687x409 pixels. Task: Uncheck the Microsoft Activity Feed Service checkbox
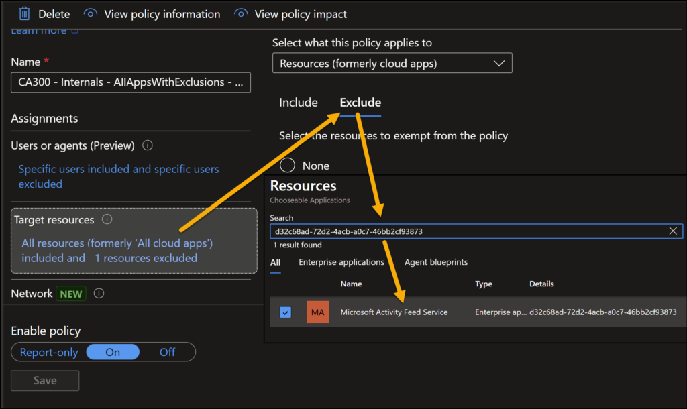point(285,312)
